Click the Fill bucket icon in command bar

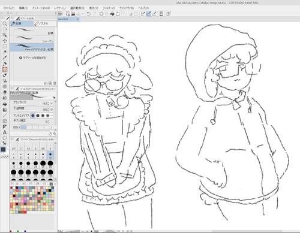[x=112, y=14]
